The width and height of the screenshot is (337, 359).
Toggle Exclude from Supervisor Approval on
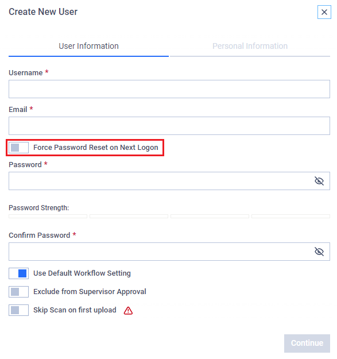pyautogui.click(x=18, y=292)
